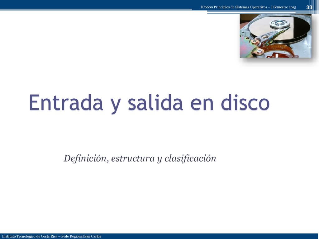Screen dimensions: 319x239
Task: Click header 'IC6600 Principios de Sistemas Operativos'
Action: click(x=234, y=7)
